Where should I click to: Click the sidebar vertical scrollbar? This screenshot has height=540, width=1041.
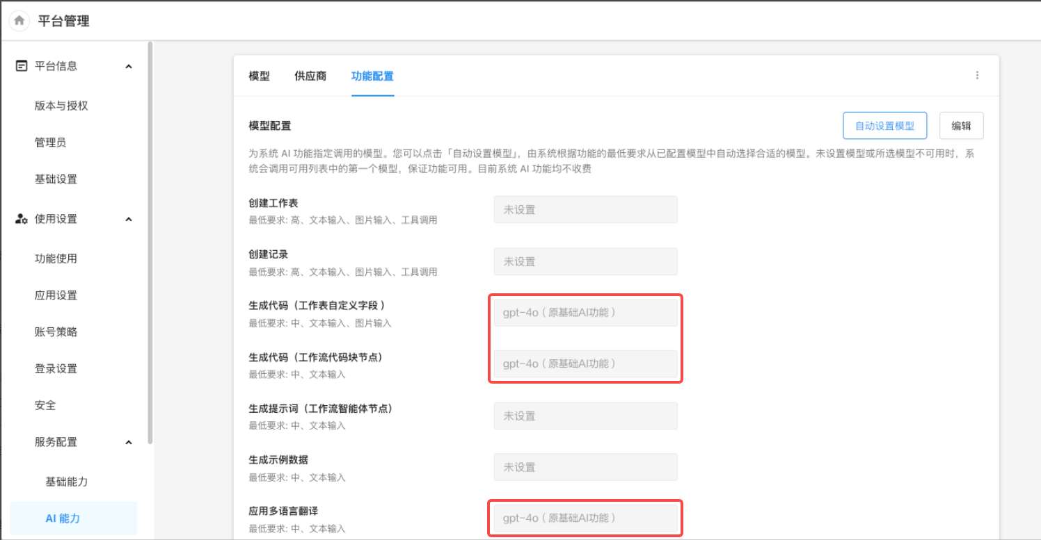click(150, 243)
